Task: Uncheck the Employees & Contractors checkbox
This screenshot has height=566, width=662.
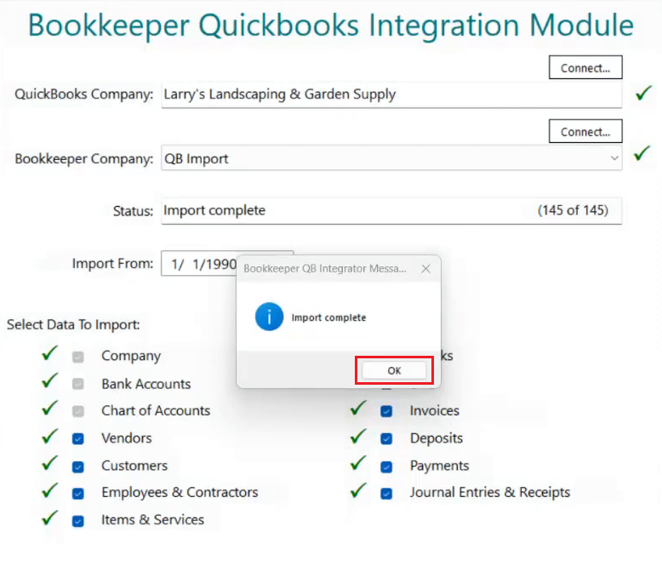Action: [77, 494]
